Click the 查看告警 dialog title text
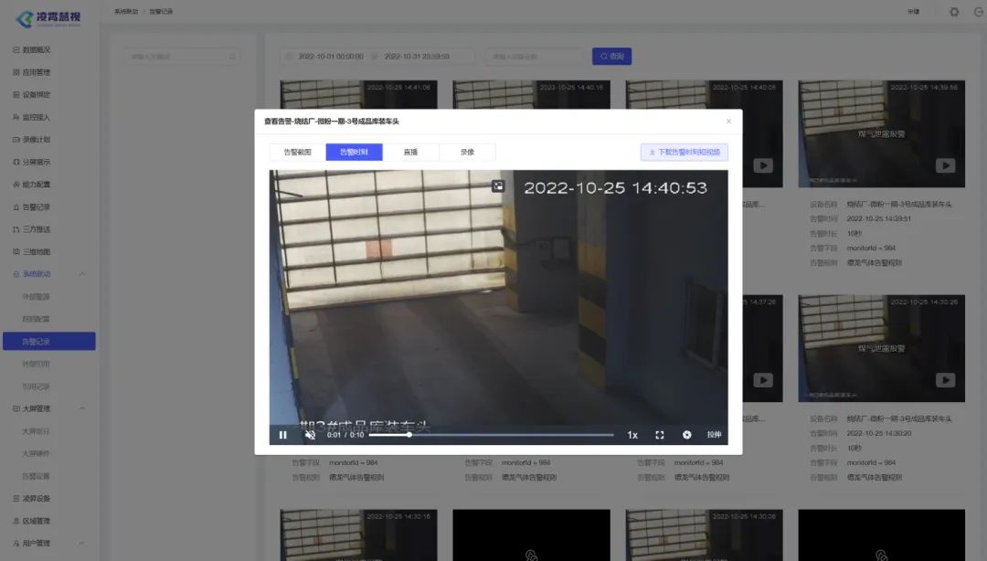The height and width of the screenshot is (561, 987). (x=331, y=121)
